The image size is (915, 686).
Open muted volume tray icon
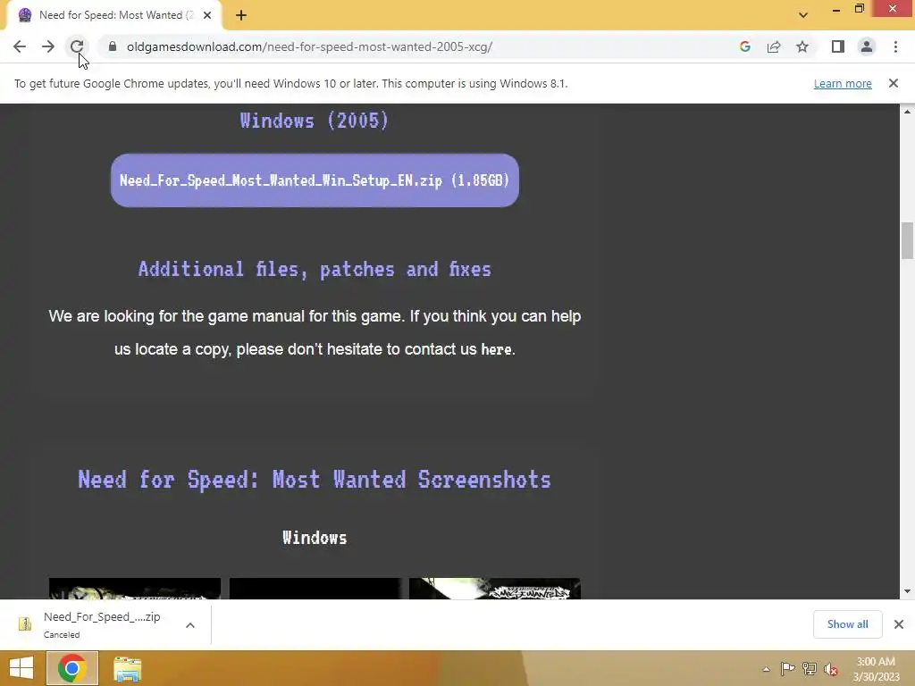(831, 669)
